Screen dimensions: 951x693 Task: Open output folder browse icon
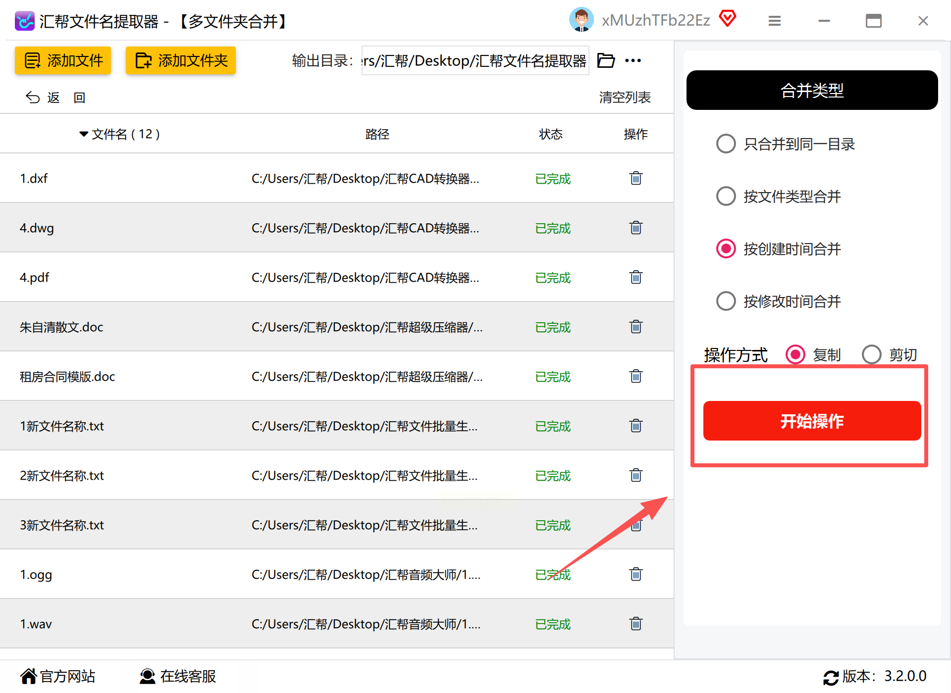[x=606, y=60]
